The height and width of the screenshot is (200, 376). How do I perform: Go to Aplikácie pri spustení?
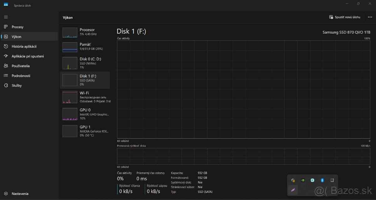pyautogui.click(x=28, y=56)
